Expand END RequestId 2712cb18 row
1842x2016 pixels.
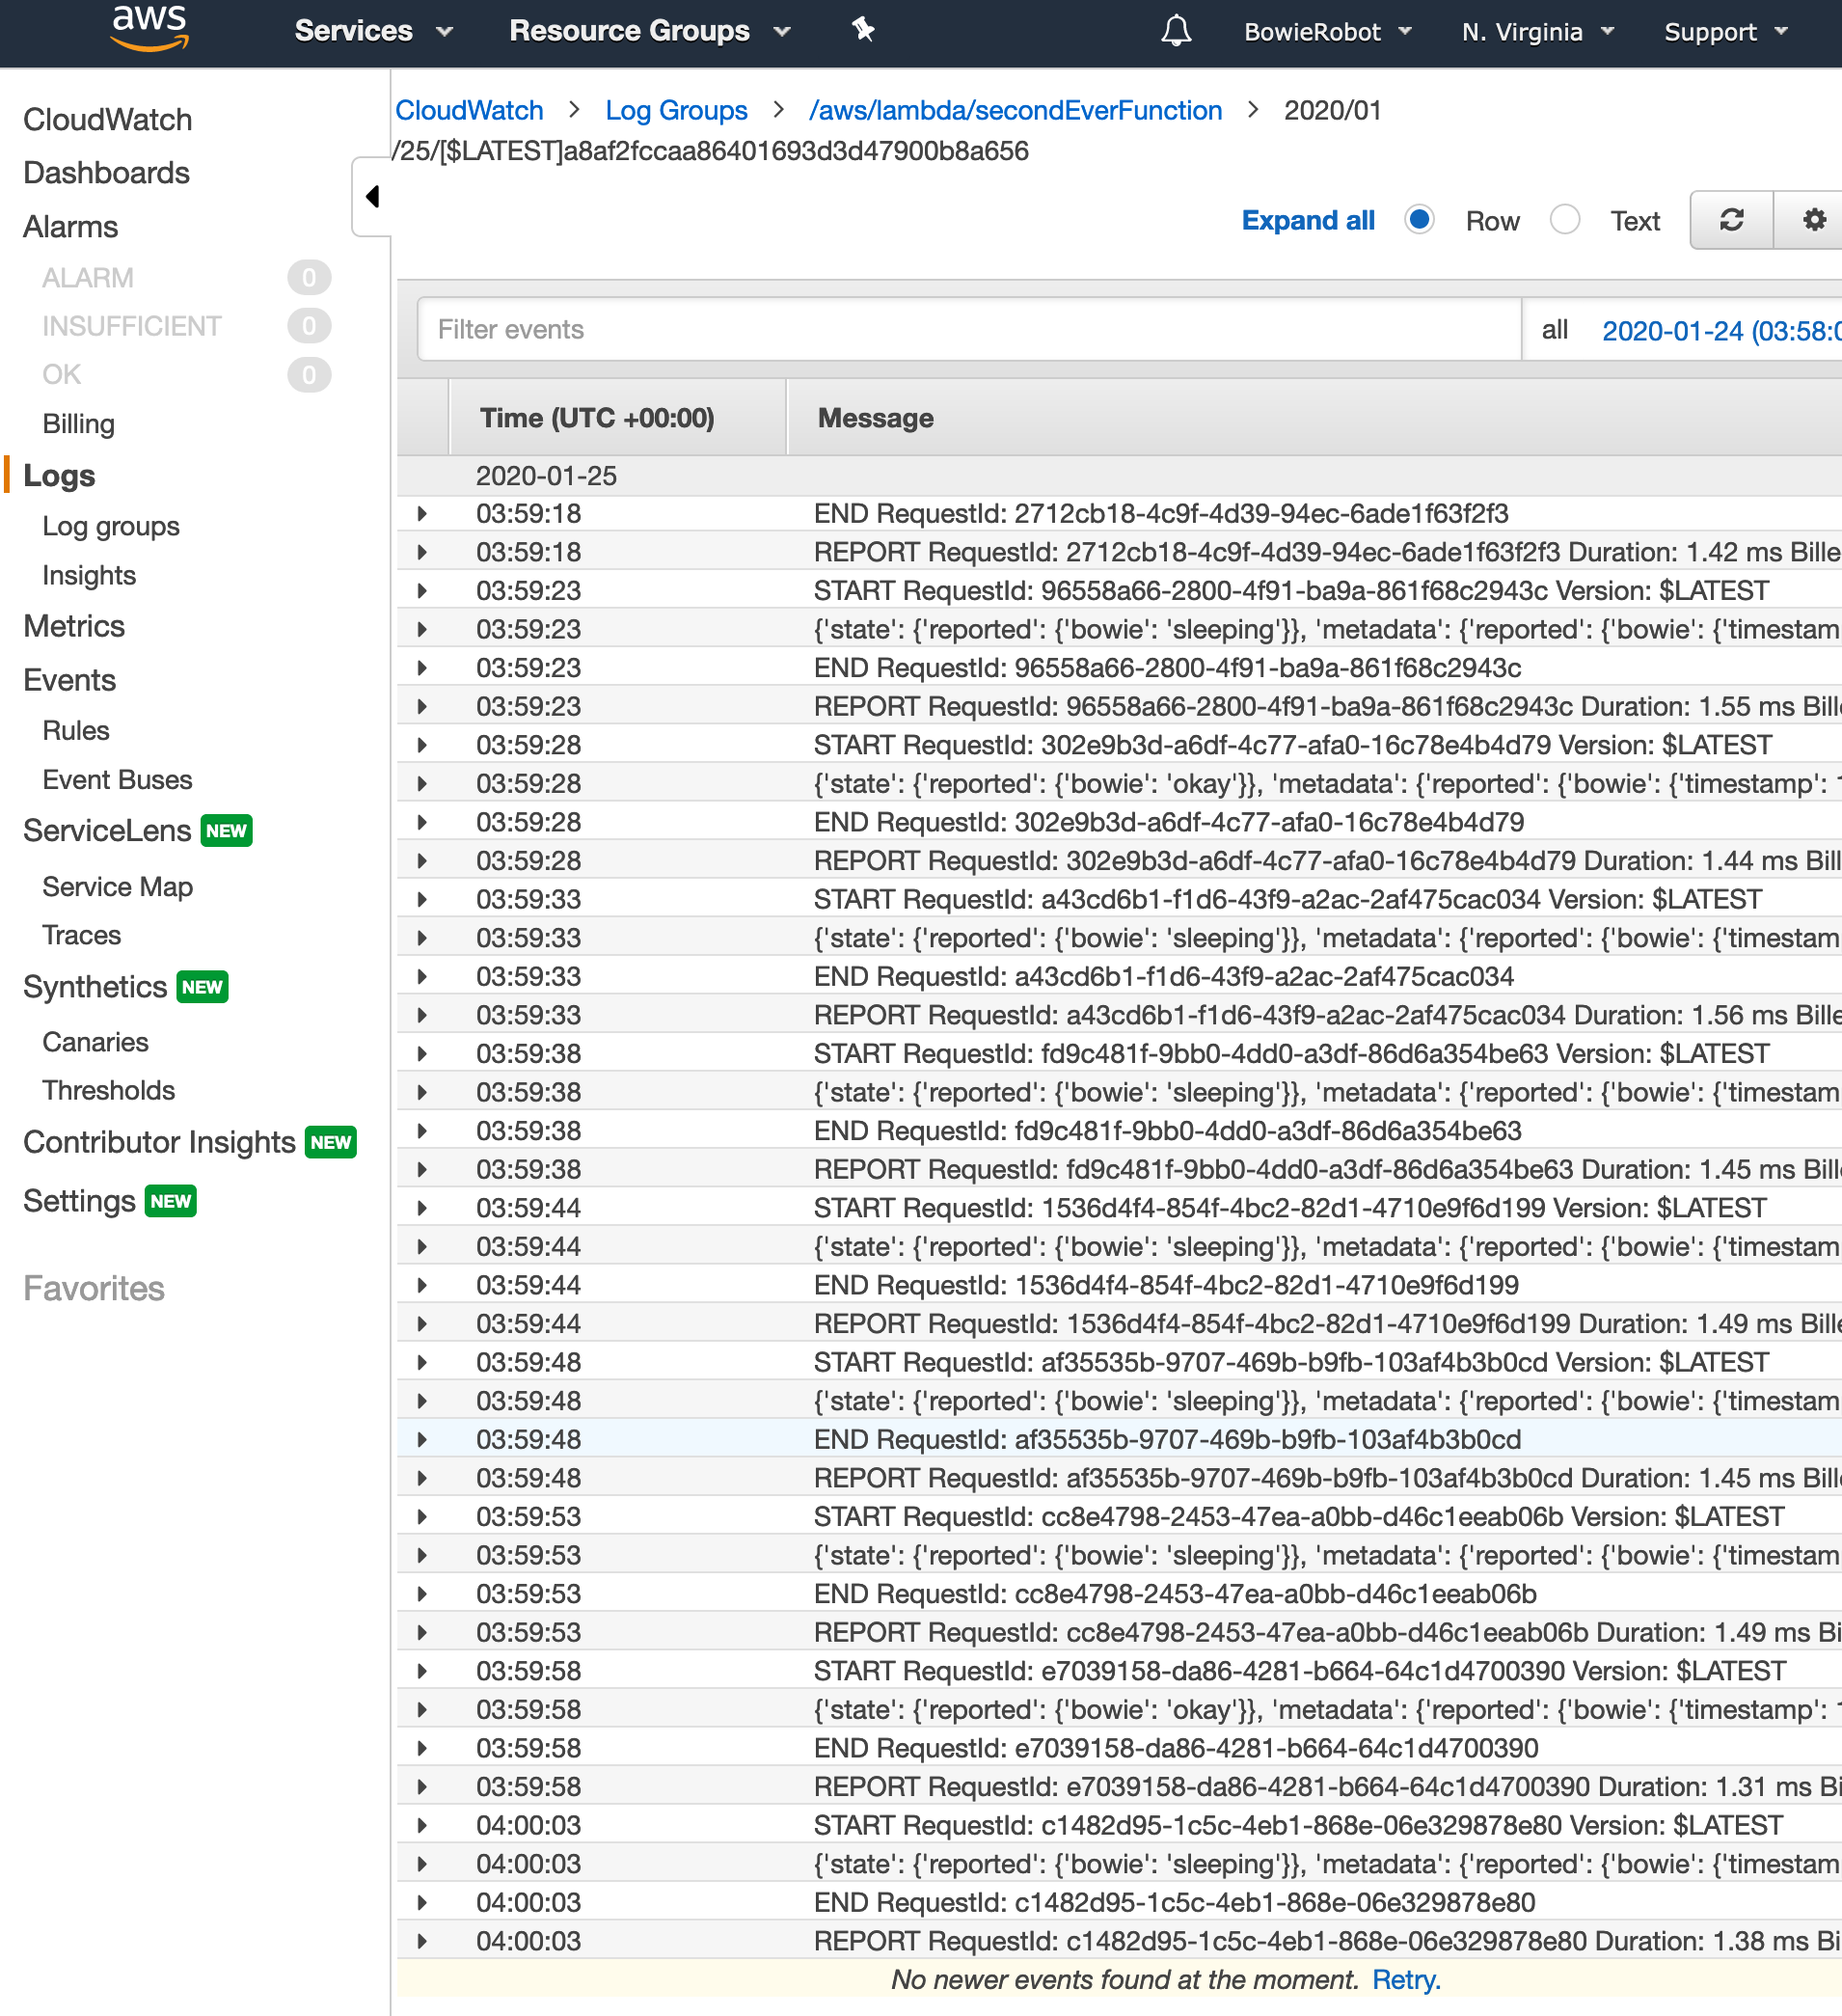[x=422, y=514]
